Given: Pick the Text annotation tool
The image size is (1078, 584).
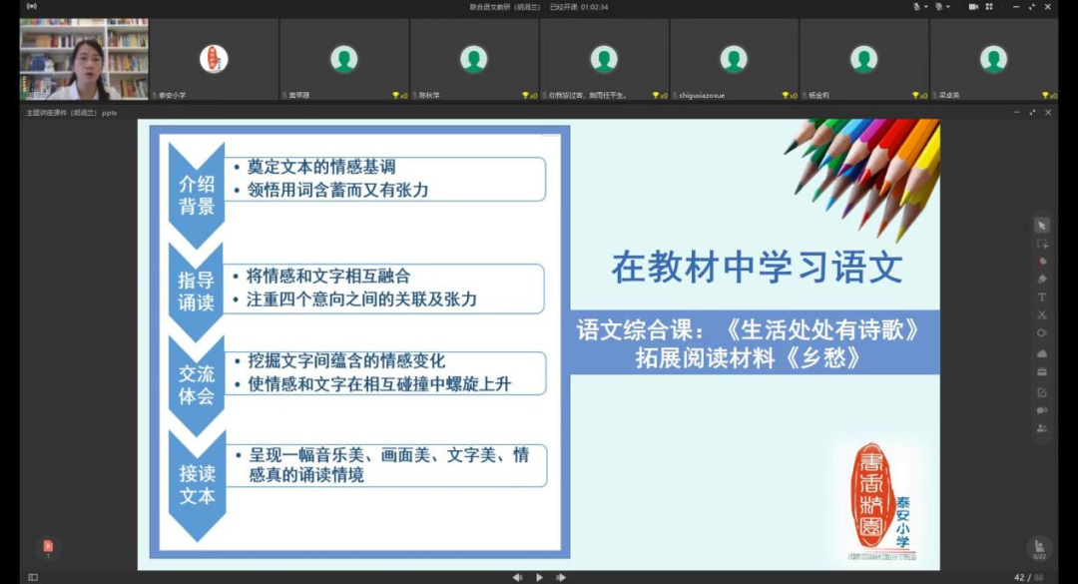Looking at the screenshot, I should 1043,296.
